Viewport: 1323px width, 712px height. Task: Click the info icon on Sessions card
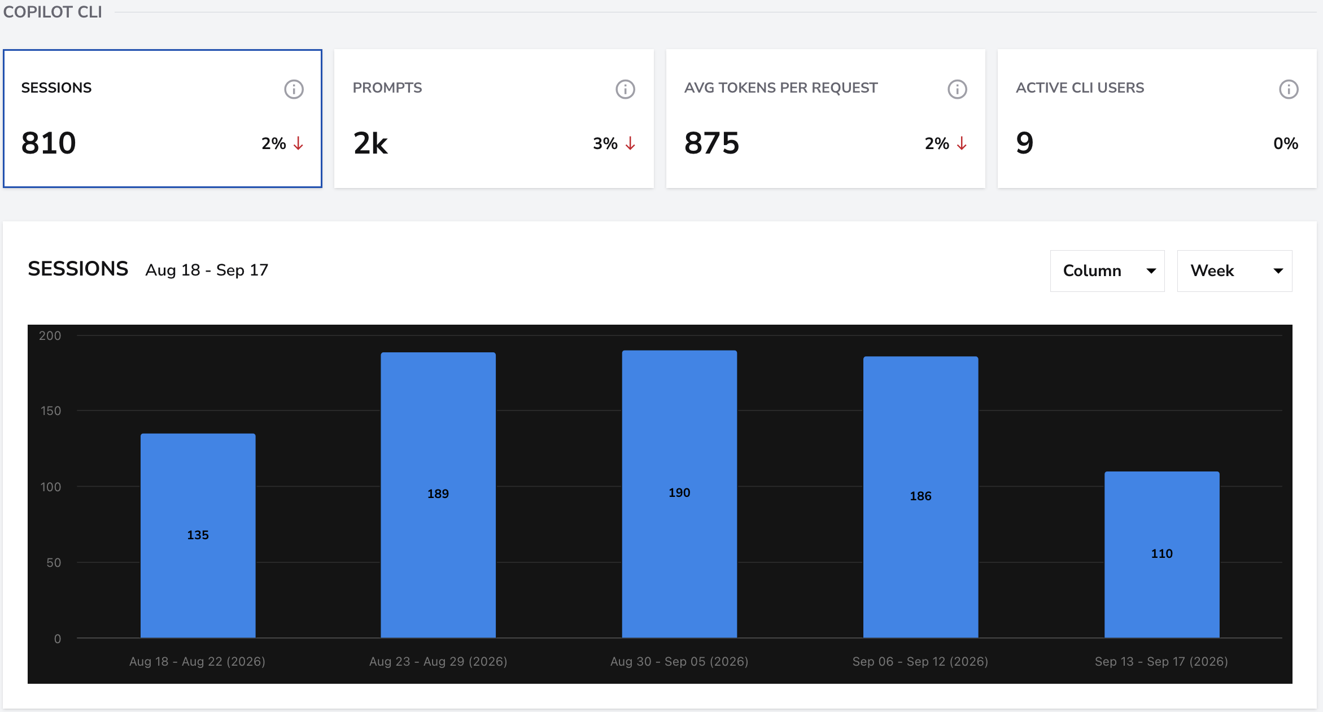294,89
